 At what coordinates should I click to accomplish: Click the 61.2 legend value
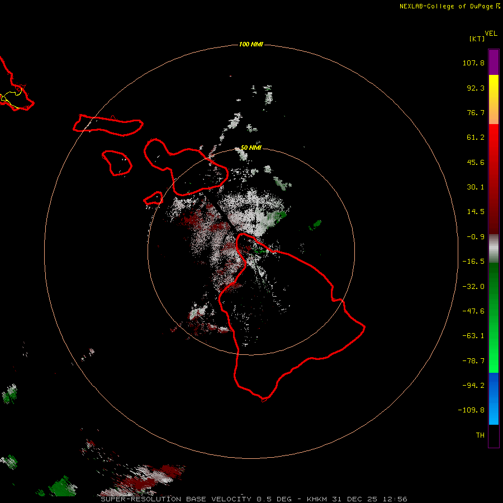(x=476, y=137)
